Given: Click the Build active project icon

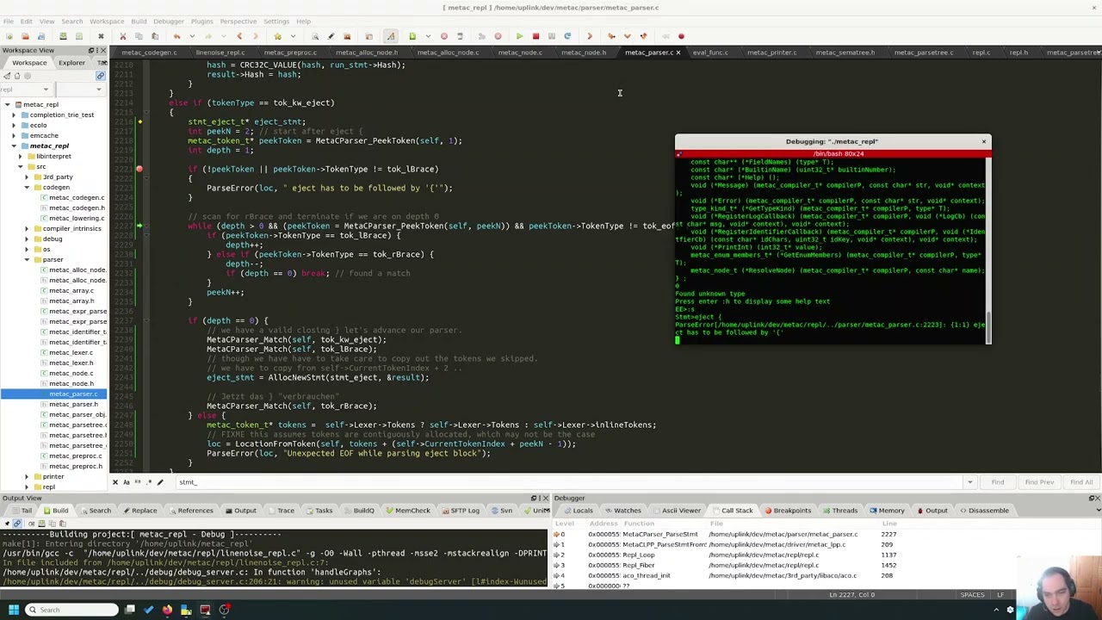Looking at the screenshot, I should [412, 36].
